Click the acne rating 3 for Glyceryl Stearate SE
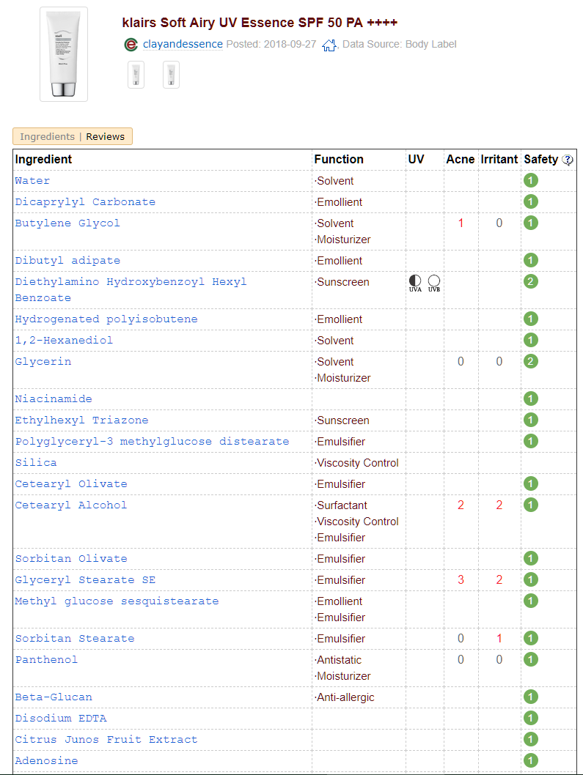This screenshot has width=583, height=775. (x=461, y=580)
